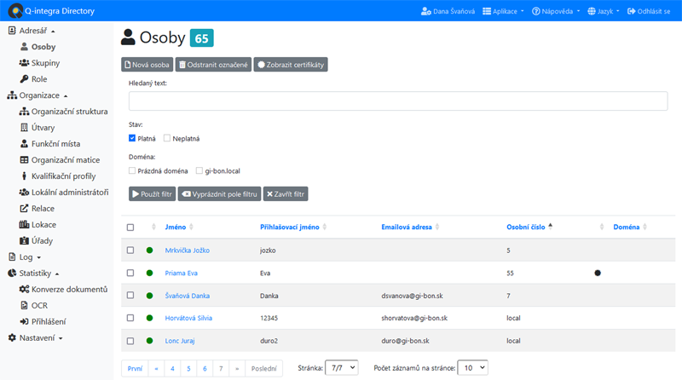
Task: Go to previous page with « button
Action: (x=156, y=368)
